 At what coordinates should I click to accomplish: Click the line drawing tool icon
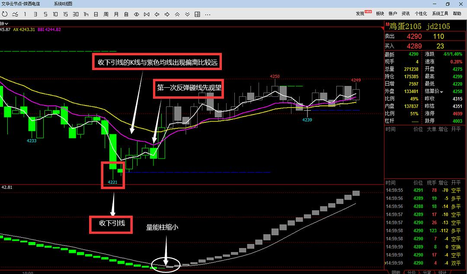tap(15, 14)
